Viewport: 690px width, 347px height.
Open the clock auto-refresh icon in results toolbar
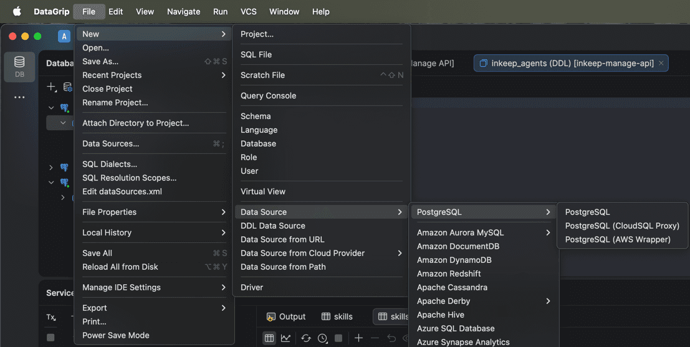click(322, 338)
